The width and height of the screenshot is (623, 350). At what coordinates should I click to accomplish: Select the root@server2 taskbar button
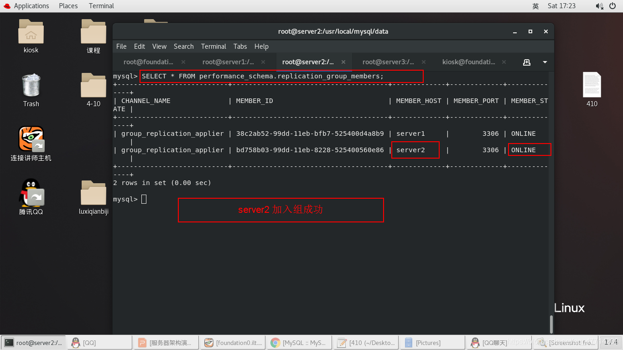pos(34,342)
